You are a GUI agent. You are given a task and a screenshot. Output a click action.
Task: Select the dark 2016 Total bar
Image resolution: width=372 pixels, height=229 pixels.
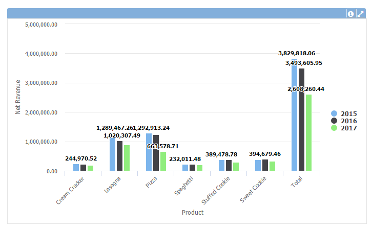[302, 120]
